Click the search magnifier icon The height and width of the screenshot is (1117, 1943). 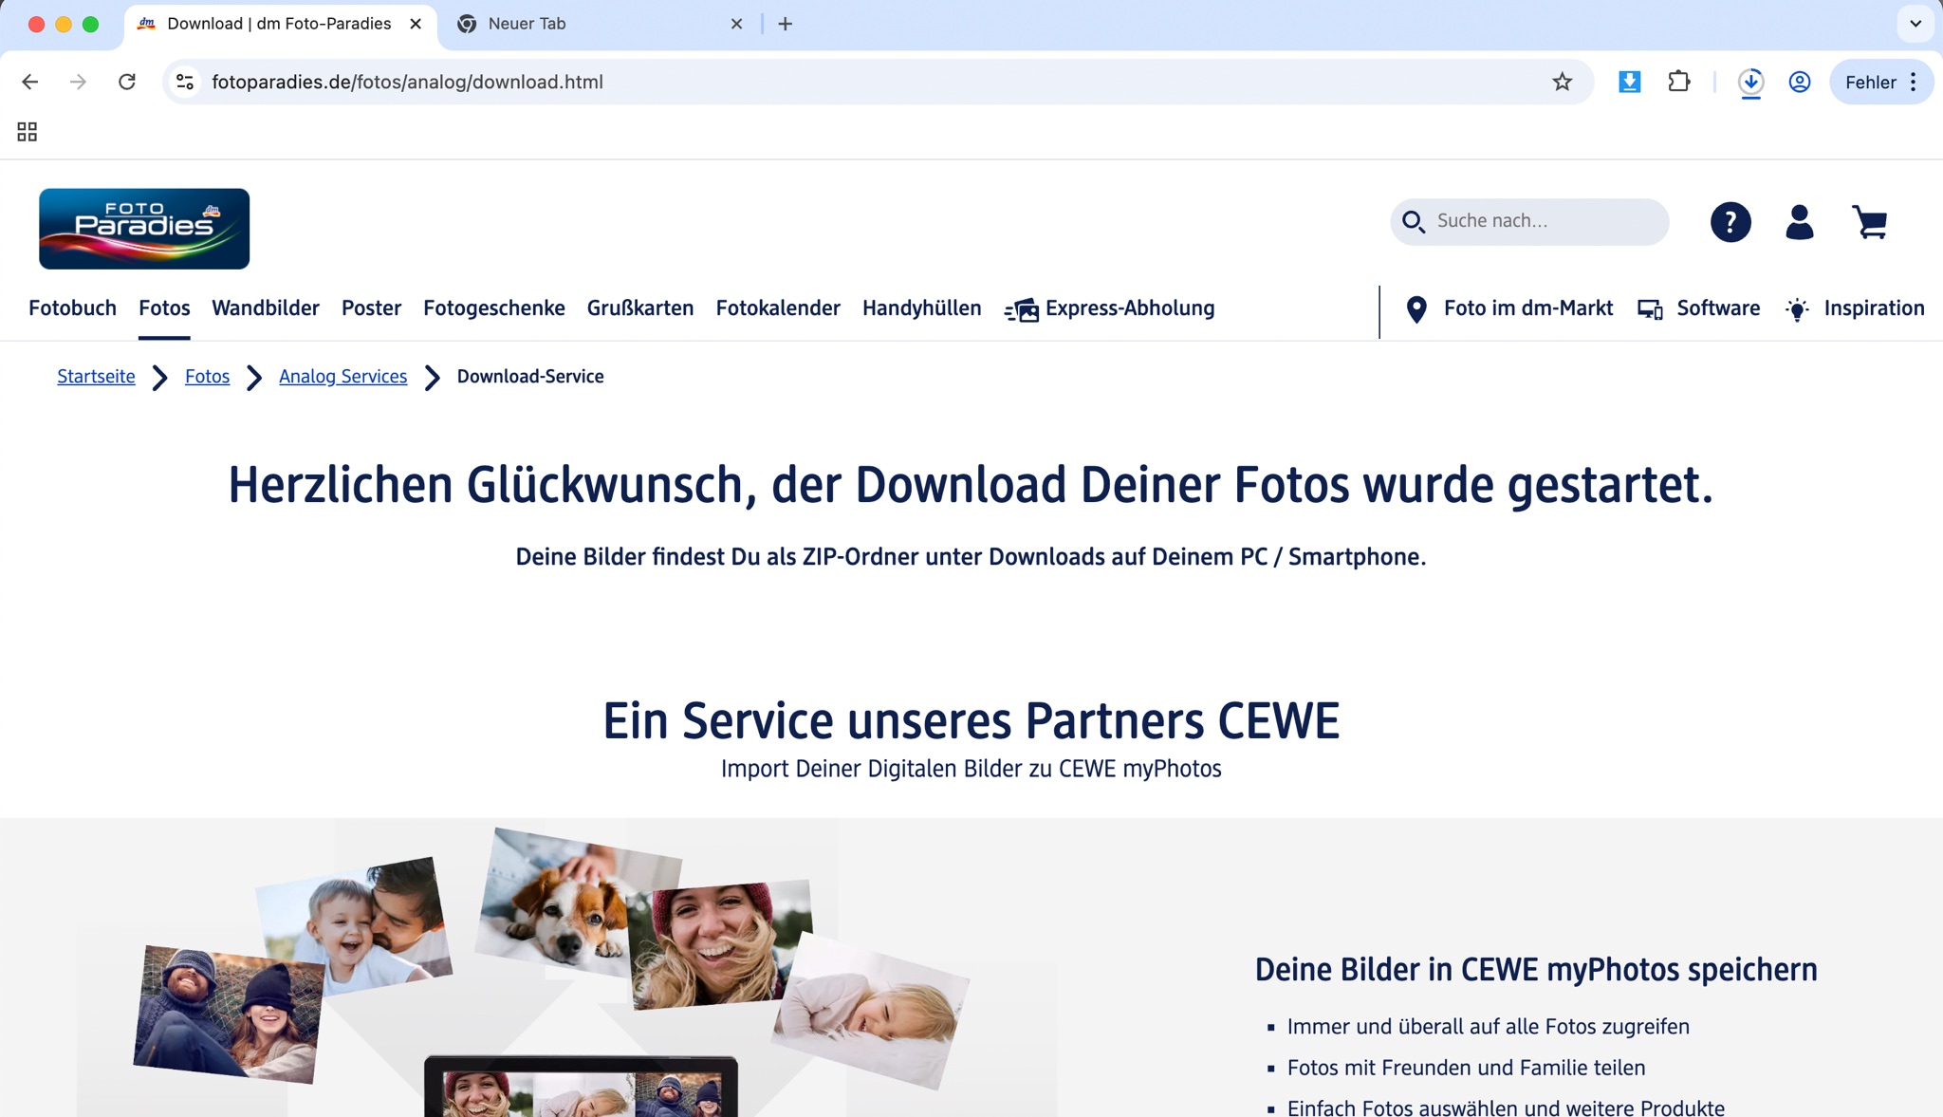point(1414,222)
